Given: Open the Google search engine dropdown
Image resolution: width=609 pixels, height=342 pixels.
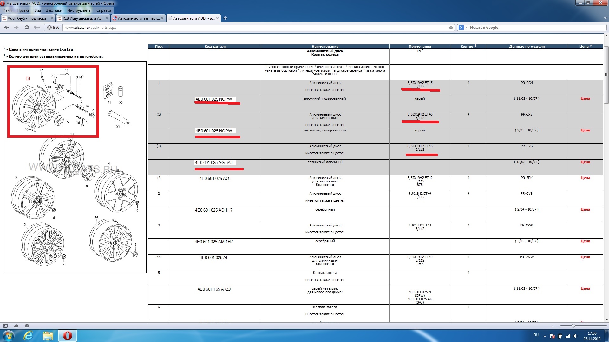Looking at the screenshot, I should point(463,28).
